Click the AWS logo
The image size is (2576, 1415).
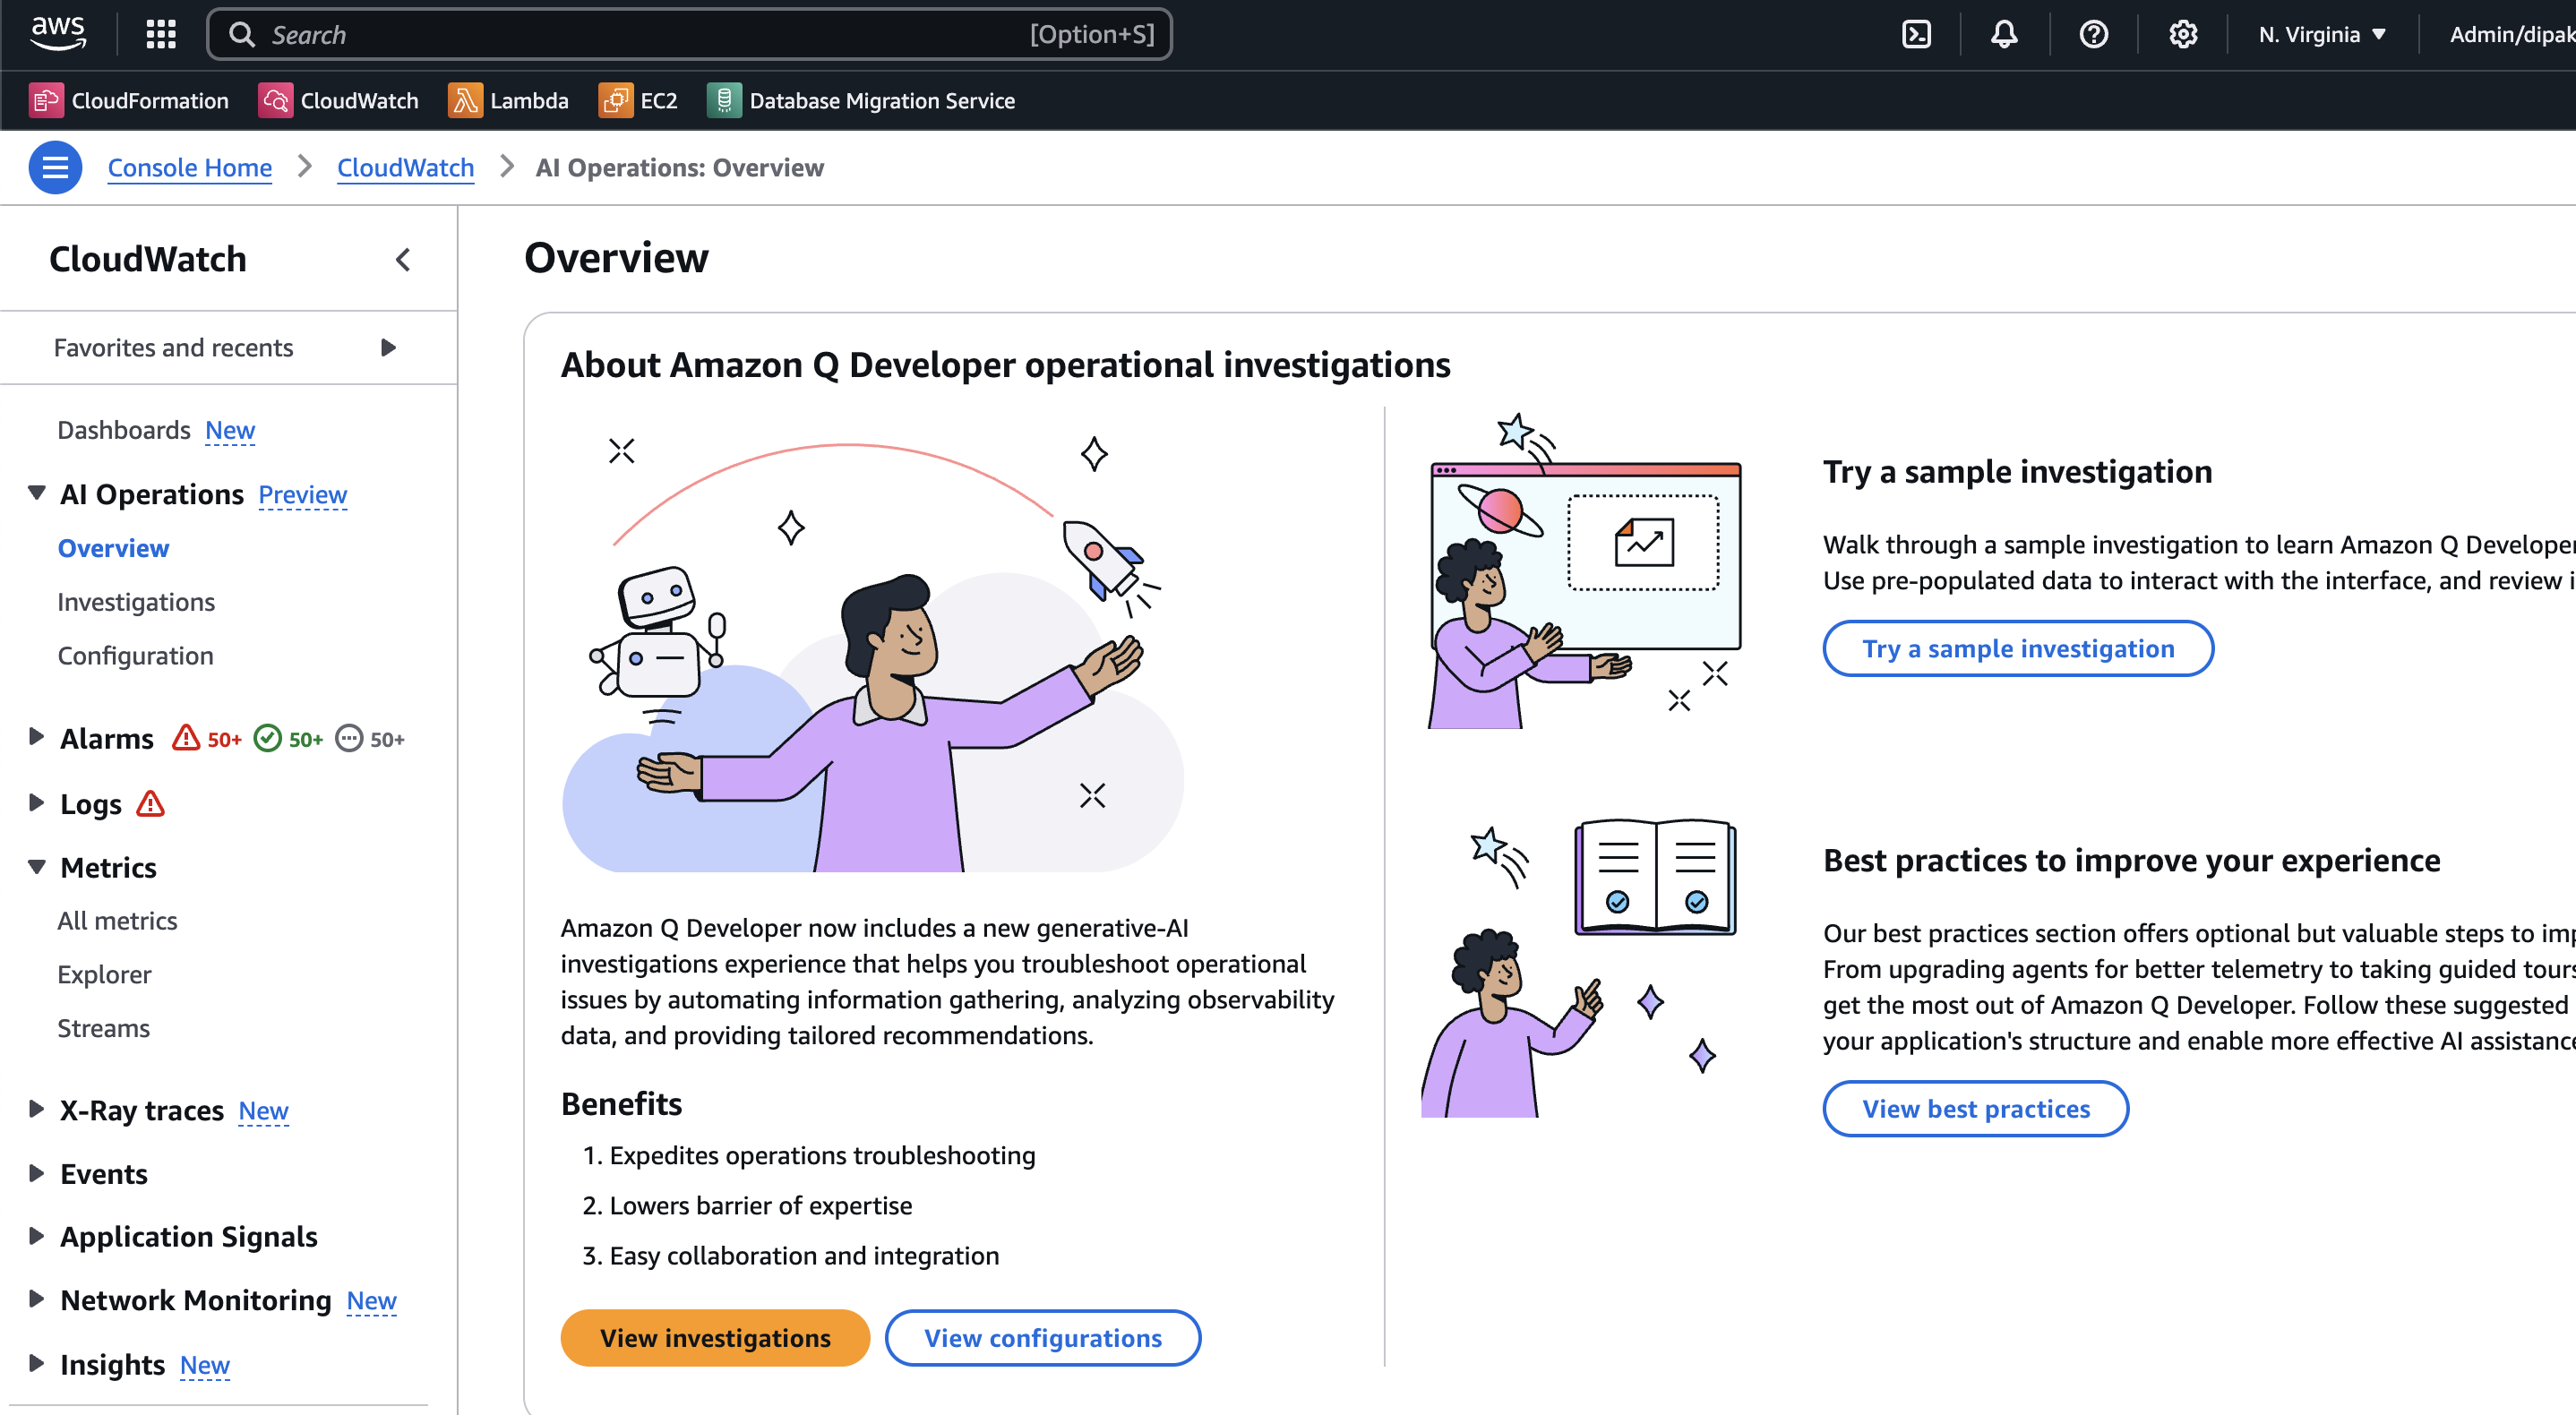[58, 33]
